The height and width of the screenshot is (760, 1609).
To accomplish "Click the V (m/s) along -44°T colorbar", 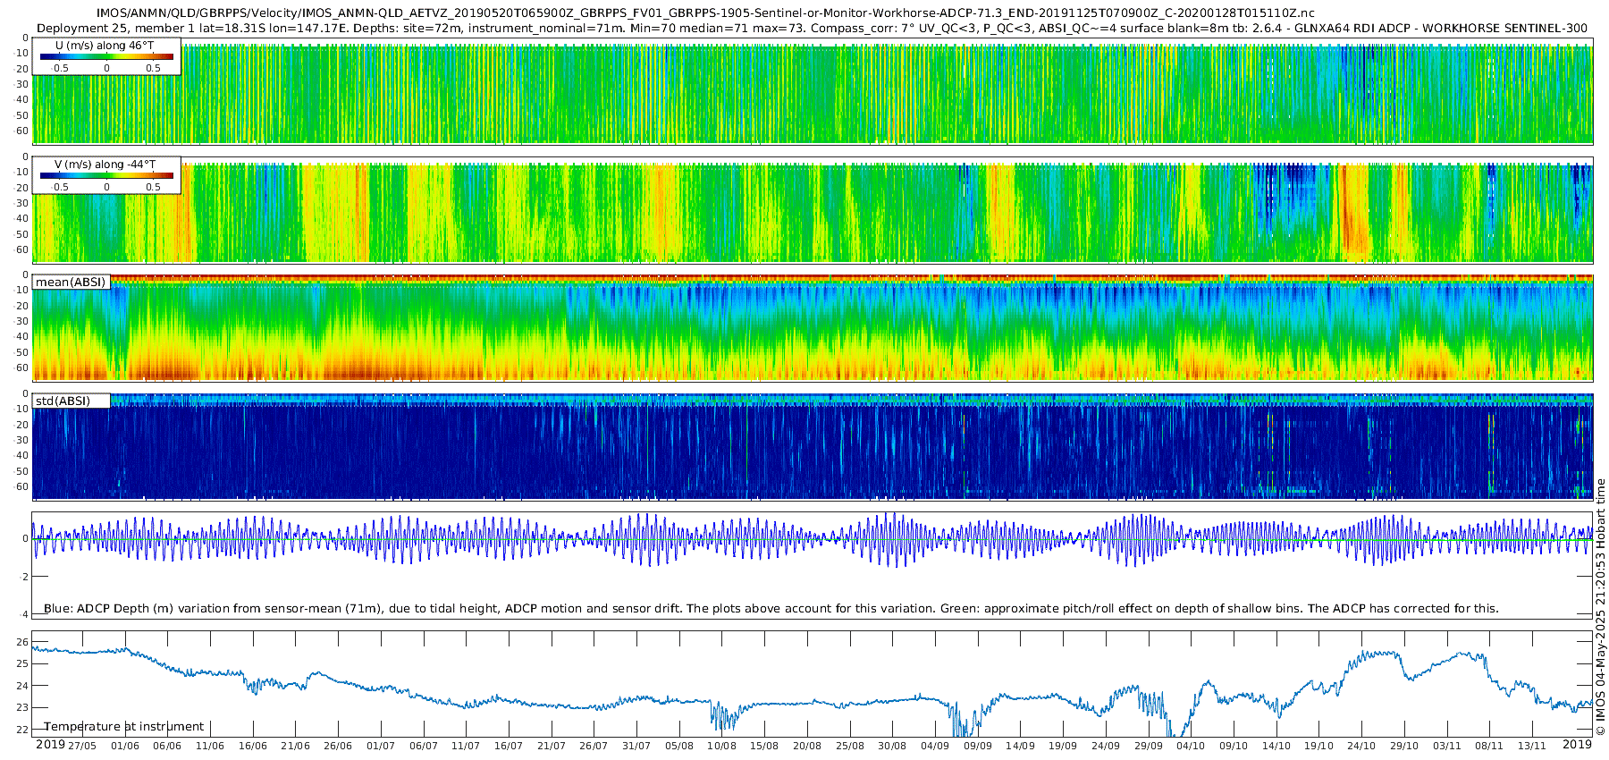I will [x=106, y=175].
